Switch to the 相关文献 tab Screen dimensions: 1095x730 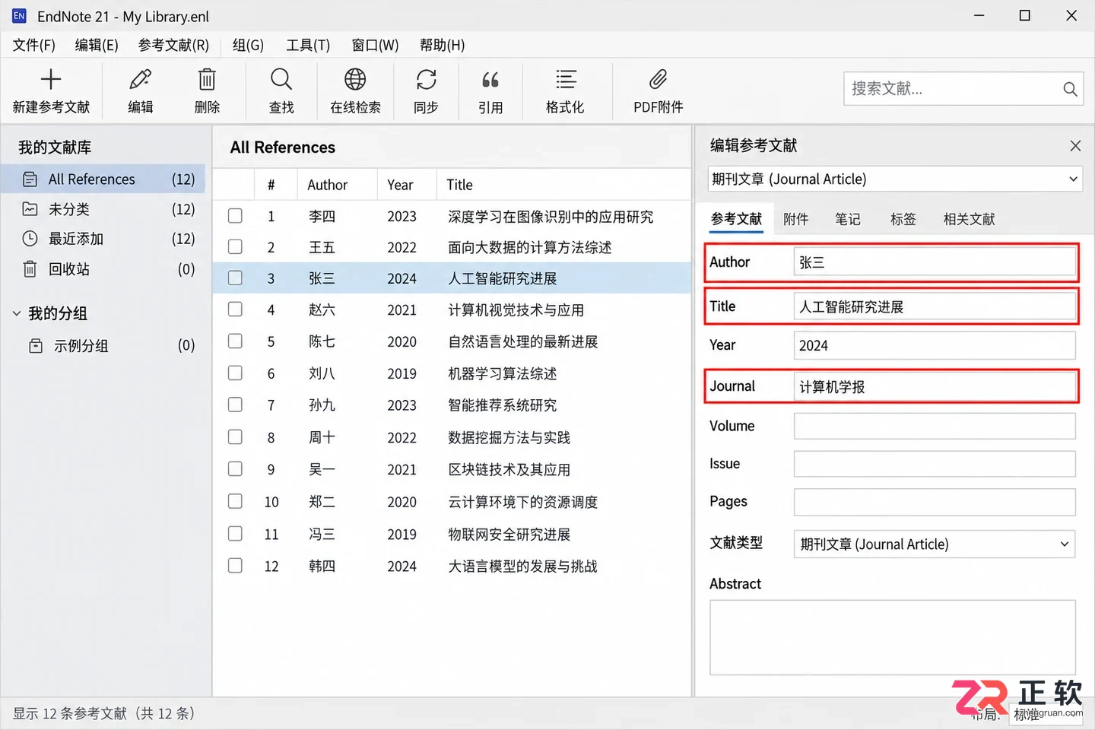[969, 219]
